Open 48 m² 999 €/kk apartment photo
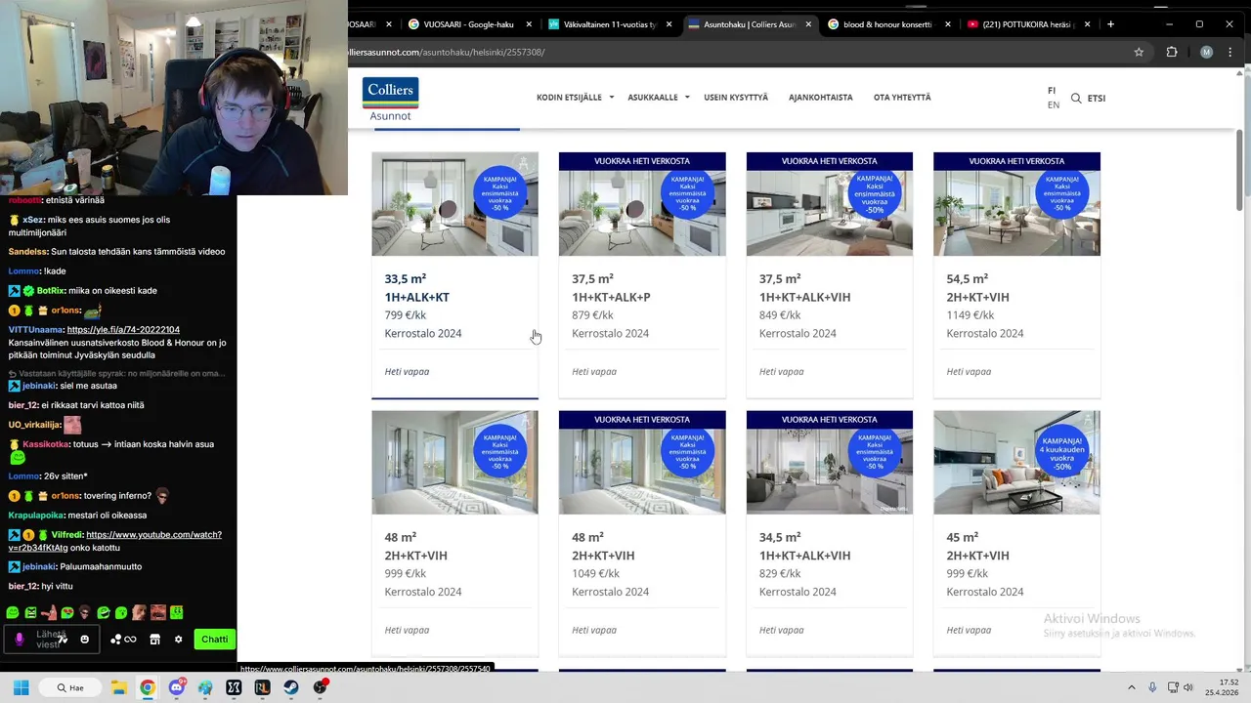Screen dimensions: 1251x703 tap(454, 463)
